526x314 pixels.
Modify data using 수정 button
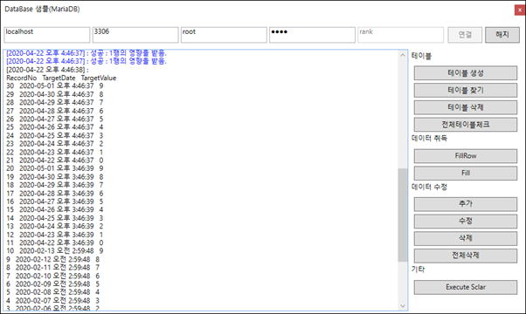click(466, 222)
